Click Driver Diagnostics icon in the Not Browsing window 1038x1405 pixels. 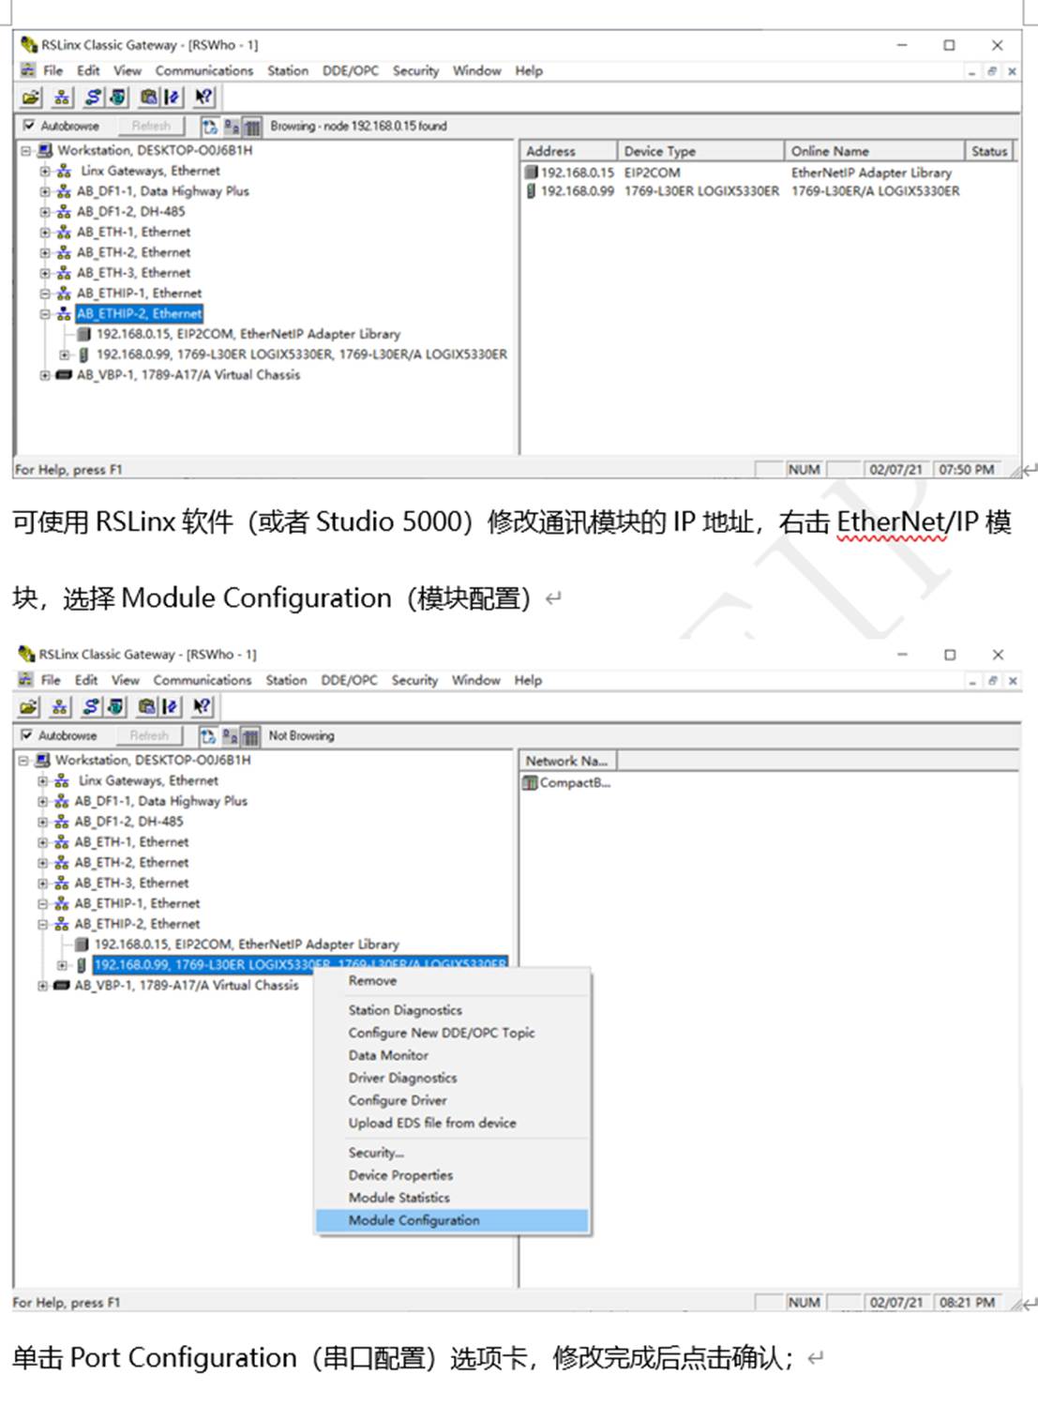click(x=115, y=706)
